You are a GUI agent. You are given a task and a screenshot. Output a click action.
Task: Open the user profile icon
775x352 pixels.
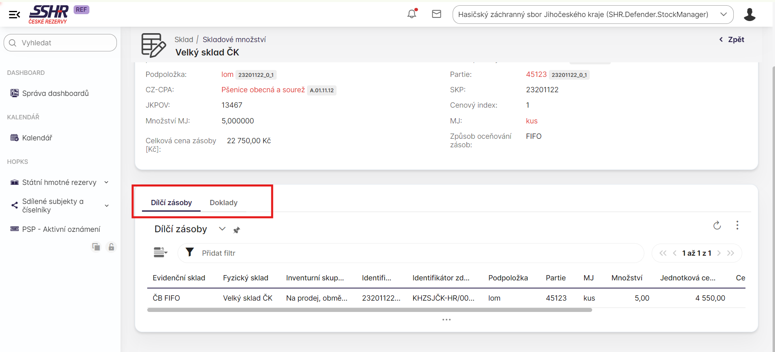coord(749,15)
